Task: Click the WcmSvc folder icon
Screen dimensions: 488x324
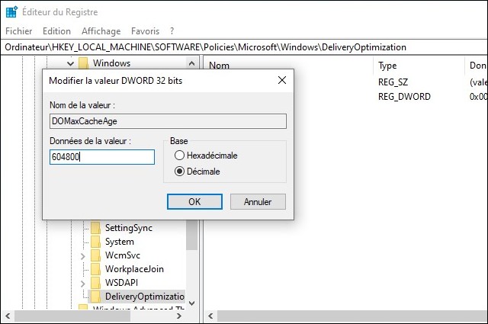Action: pos(95,255)
